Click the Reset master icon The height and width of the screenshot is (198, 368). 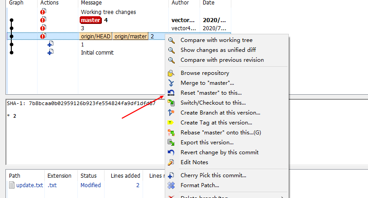(x=171, y=93)
